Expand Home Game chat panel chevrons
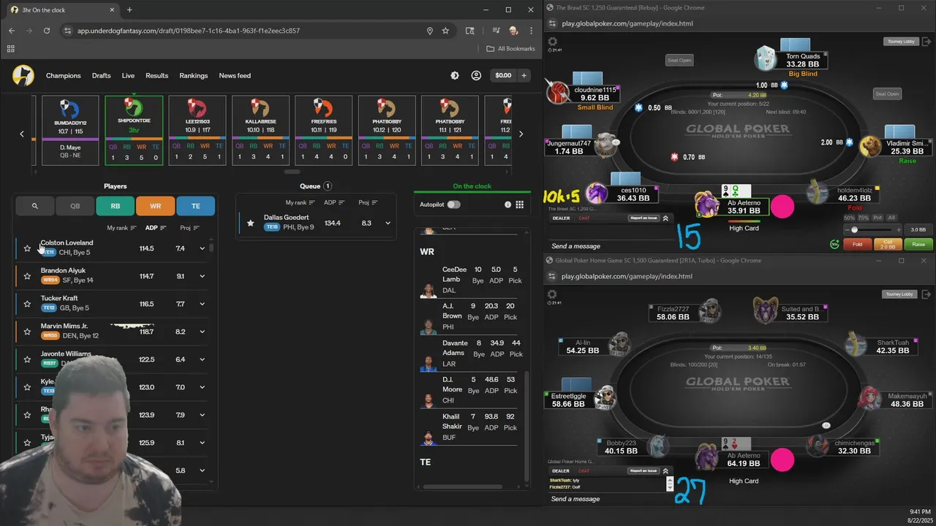 665,470
